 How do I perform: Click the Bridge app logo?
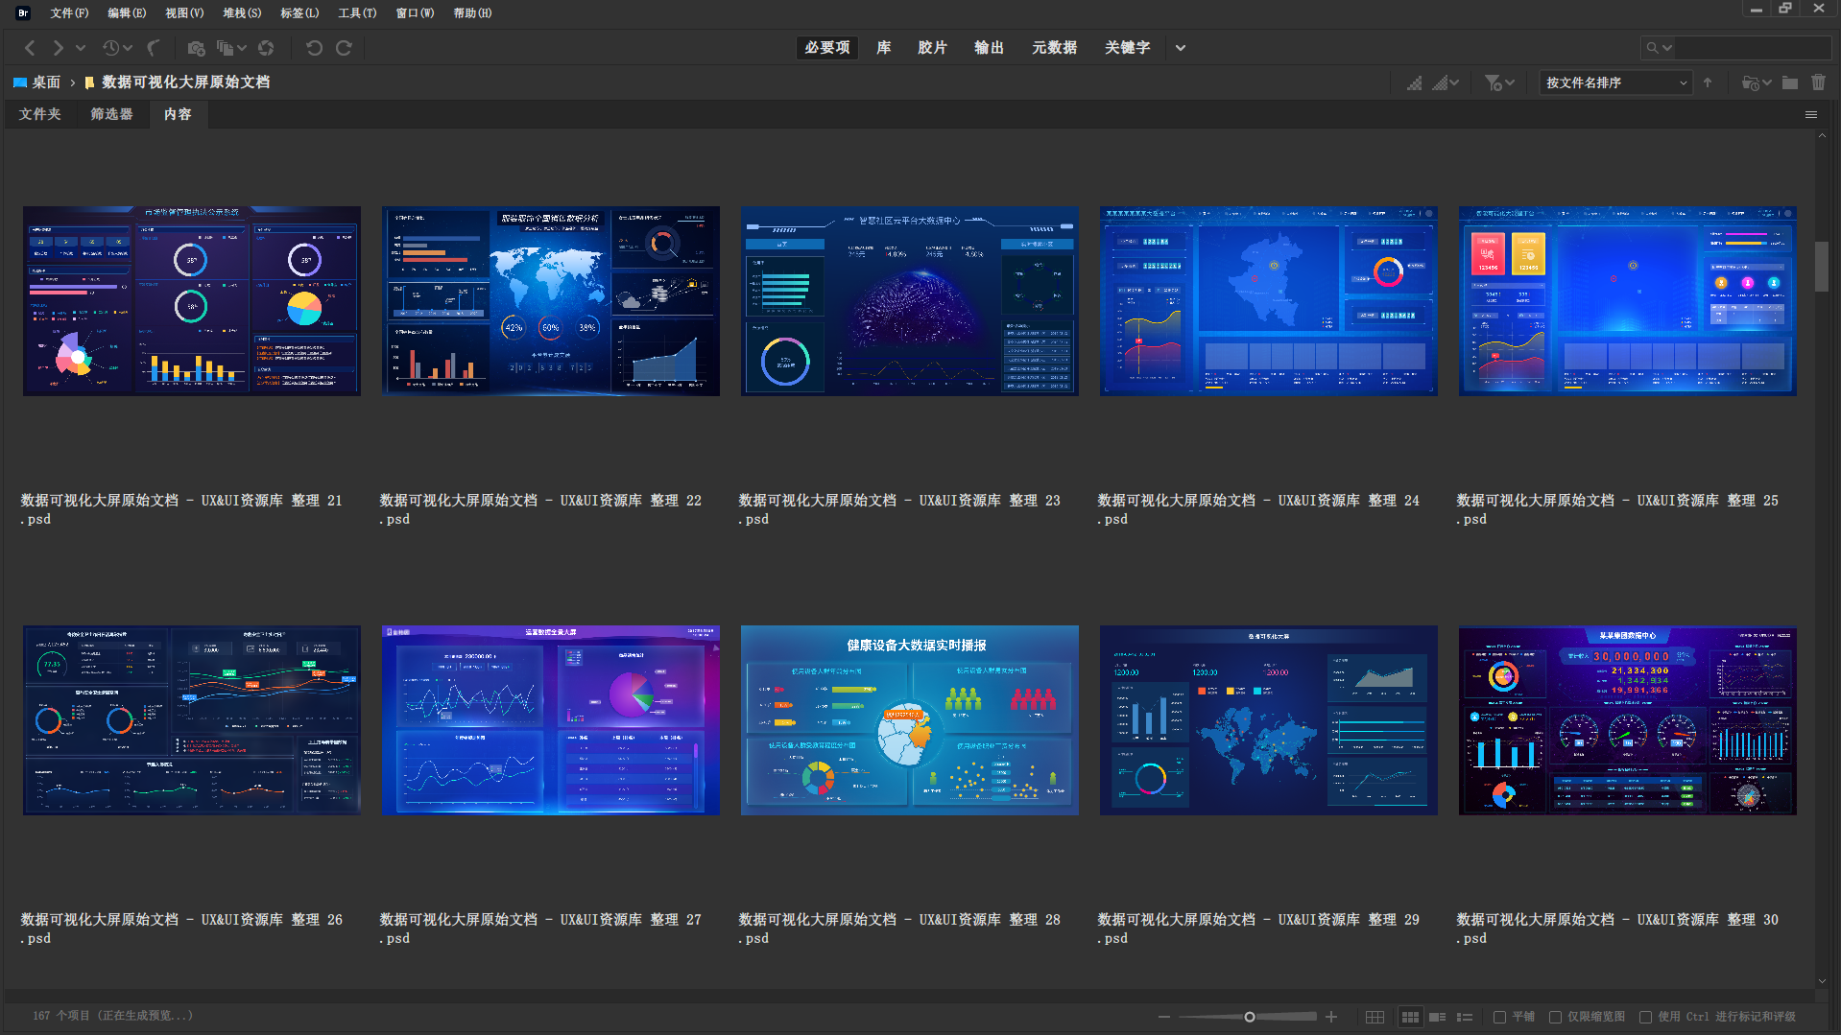pos(23,13)
